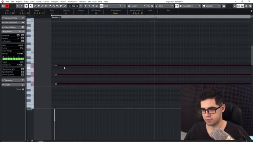The width and height of the screenshot is (253, 142).
Task: Toggle Show Part Borders button
Action: (x=177, y=6)
